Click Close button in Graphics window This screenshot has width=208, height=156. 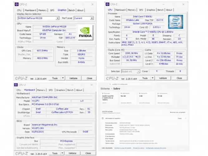tap(89, 78)
